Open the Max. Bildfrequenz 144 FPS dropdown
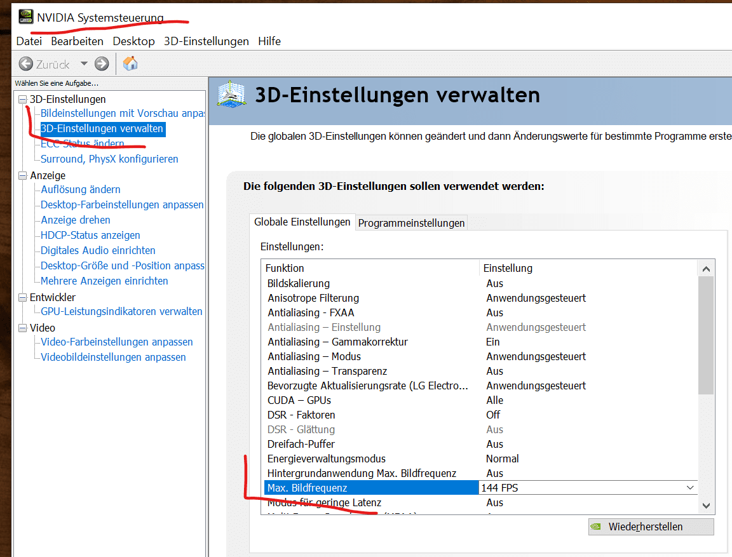The image size is (732, 557). (588, 488)
